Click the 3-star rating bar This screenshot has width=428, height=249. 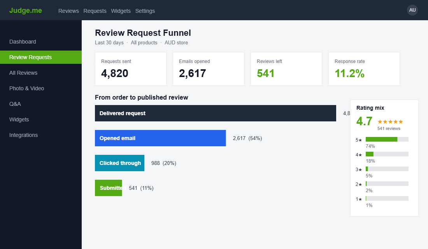coord(387,169)
